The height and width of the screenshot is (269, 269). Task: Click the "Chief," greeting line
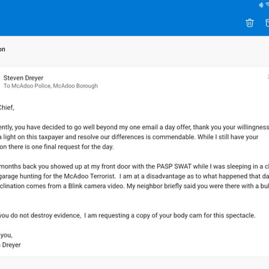(x=7, y=108)
